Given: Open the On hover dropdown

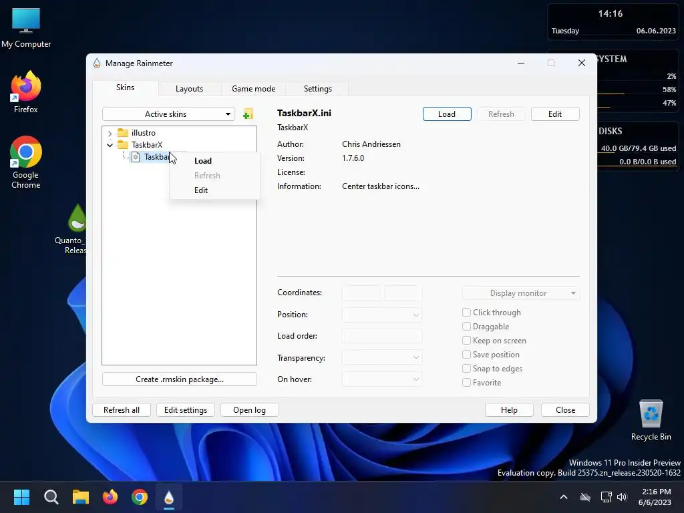Looking at the screenshot, I should [x=381, y=379].
